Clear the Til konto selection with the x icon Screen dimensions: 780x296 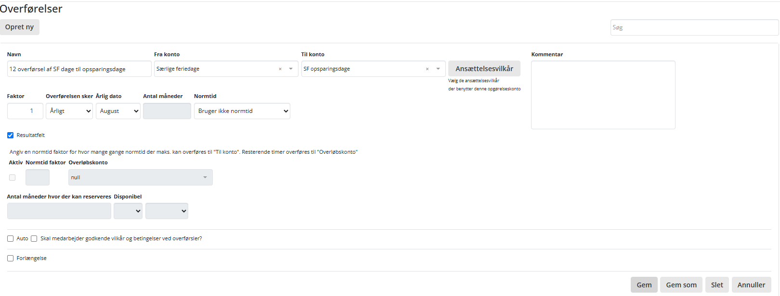(x=427, y=69)
